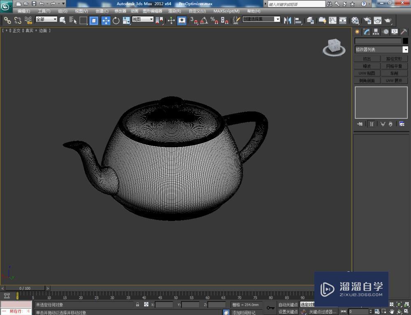Click the Render Production teapot icon
The height and width of the screenshot is (315, 411).
(388, 21)
